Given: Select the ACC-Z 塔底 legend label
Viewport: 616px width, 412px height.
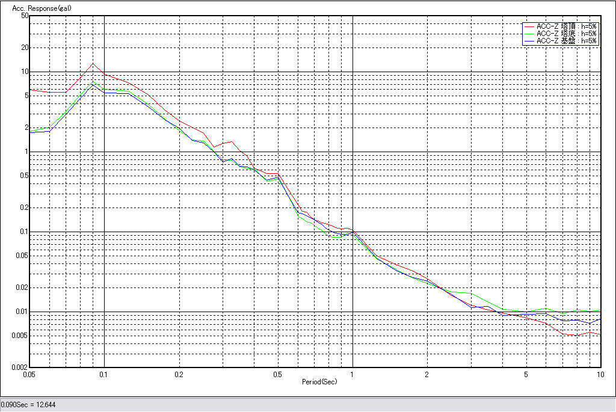Looking at the screenshot, I should pyautogui.click(x=566, y=34).
